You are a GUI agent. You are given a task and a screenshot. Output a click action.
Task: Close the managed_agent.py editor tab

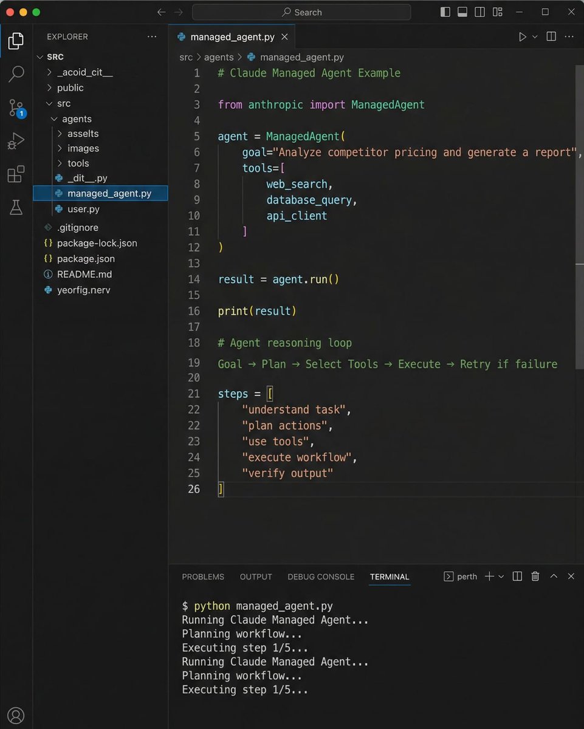284,37
